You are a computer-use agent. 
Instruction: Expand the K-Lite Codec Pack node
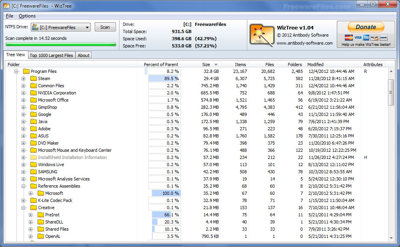point(24,200)
